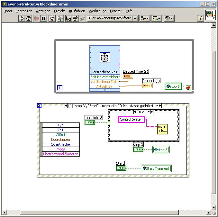The width and height of the screenshot is (218, 217).
Task: Open the Ausführen menu
Action: pyautogui.click(x=77, y=11)
